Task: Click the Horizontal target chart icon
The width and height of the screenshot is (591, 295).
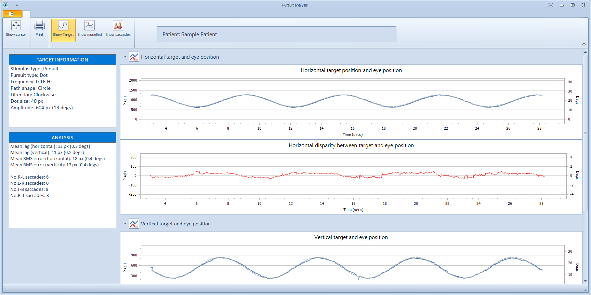Action: click(x=134, y=57)
